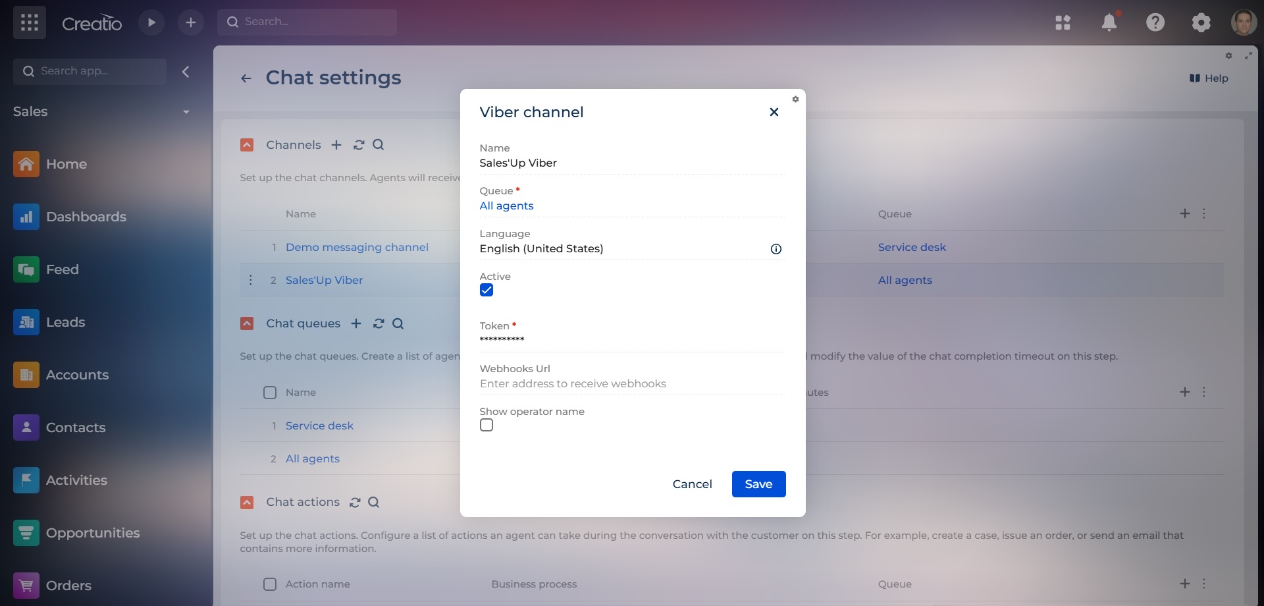The height and width of the screenshot is (606, 1264).
Task: Search within Chat actions
Action: 374,502
